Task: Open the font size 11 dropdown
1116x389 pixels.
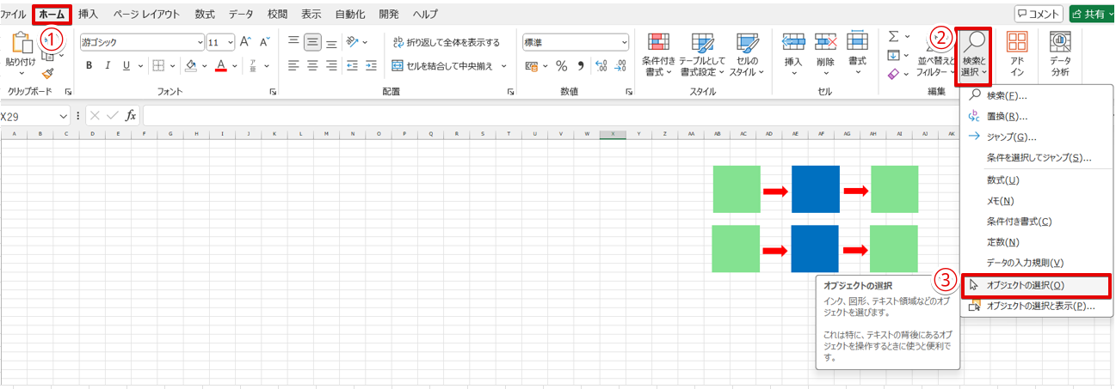Action: pyautogui.click(x=230, y=41)
